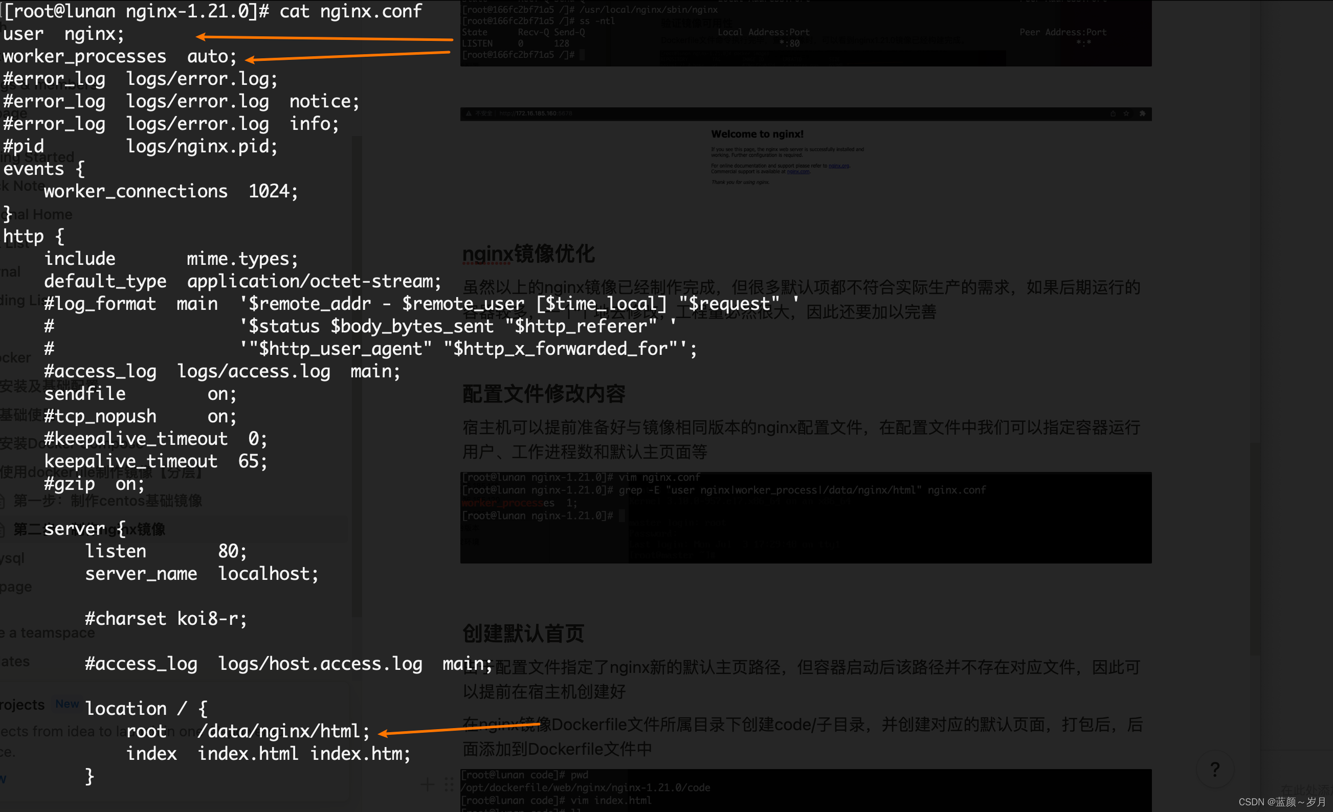Click the background 'ss -ntl' terminal line
1333x812 pixels.
click(x=538, y=21)
